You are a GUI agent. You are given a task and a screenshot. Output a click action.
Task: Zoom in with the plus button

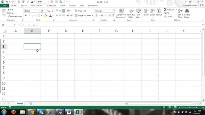pos(197,107)
